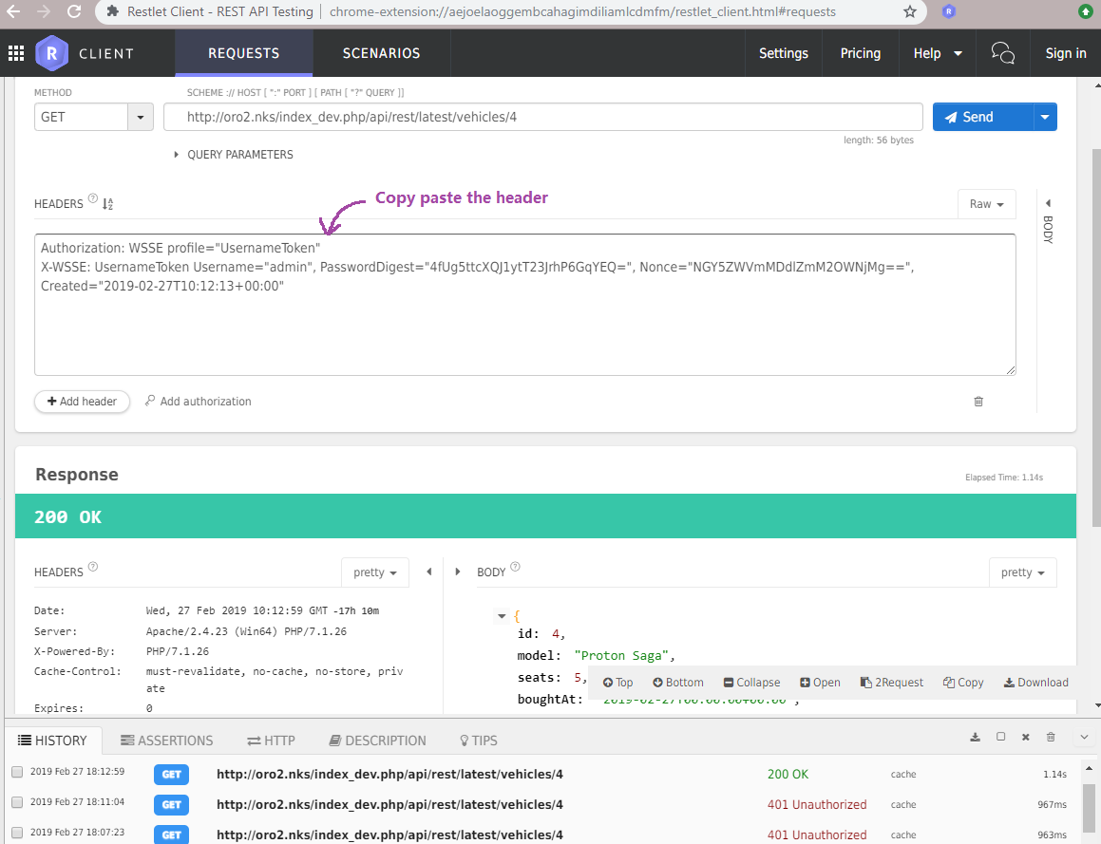This screenshot has height=844, width=1101.
Task: Switch to the Scenarios tab
Action: [381, 53]
